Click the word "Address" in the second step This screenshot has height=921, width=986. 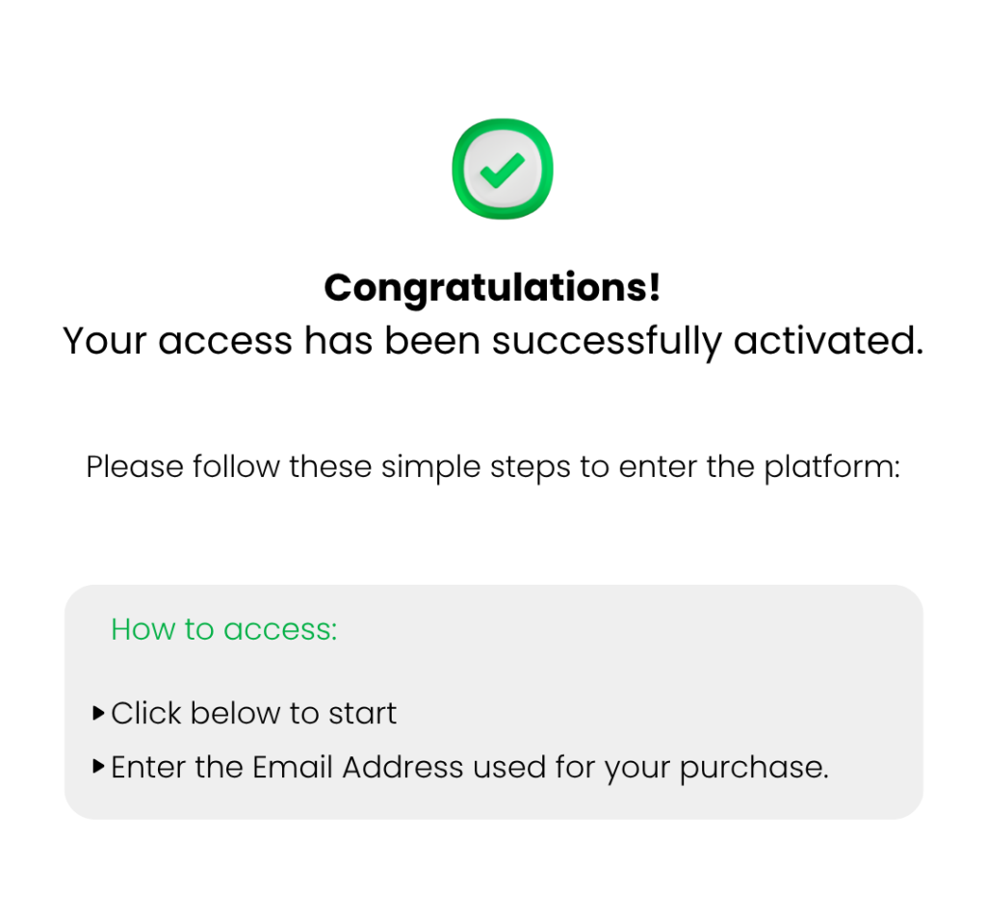point(403,768)
